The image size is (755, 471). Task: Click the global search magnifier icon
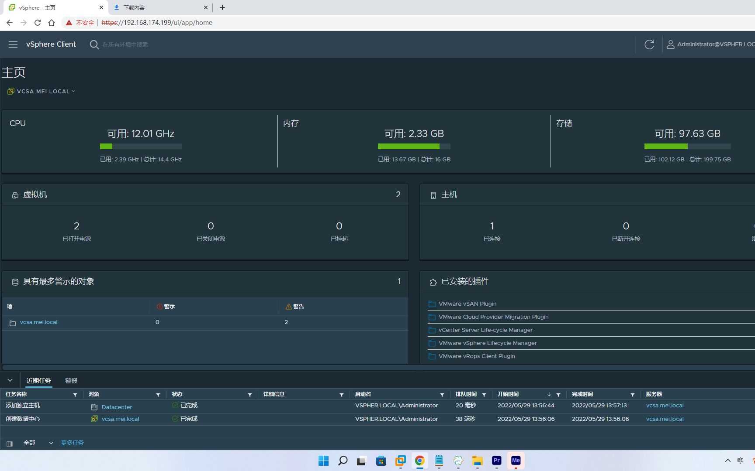[94, 44]
